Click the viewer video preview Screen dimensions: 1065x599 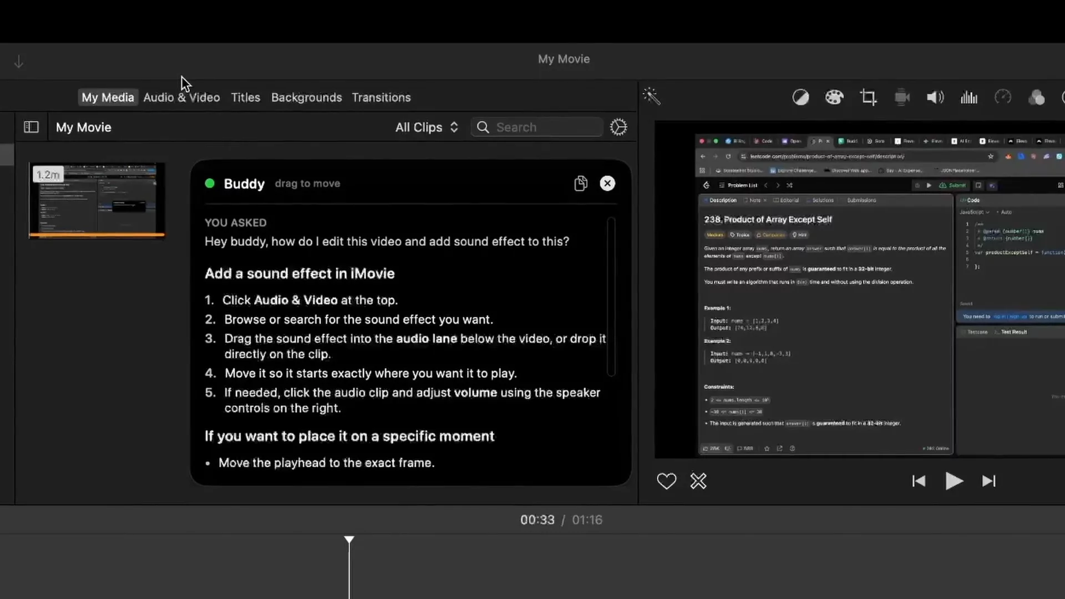click(x=860, y=290)
